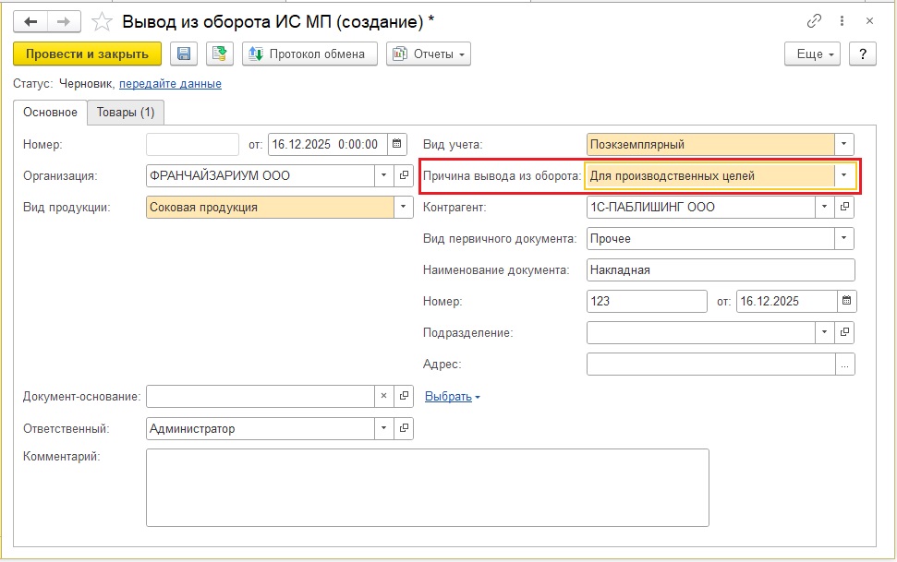Open the Еще menu
The image size is (897, 562).
point(813,54)
